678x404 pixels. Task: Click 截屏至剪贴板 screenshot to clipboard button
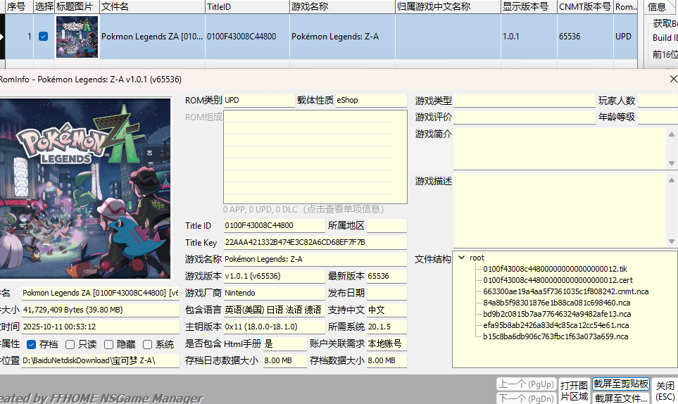click(x=620, y=384)
